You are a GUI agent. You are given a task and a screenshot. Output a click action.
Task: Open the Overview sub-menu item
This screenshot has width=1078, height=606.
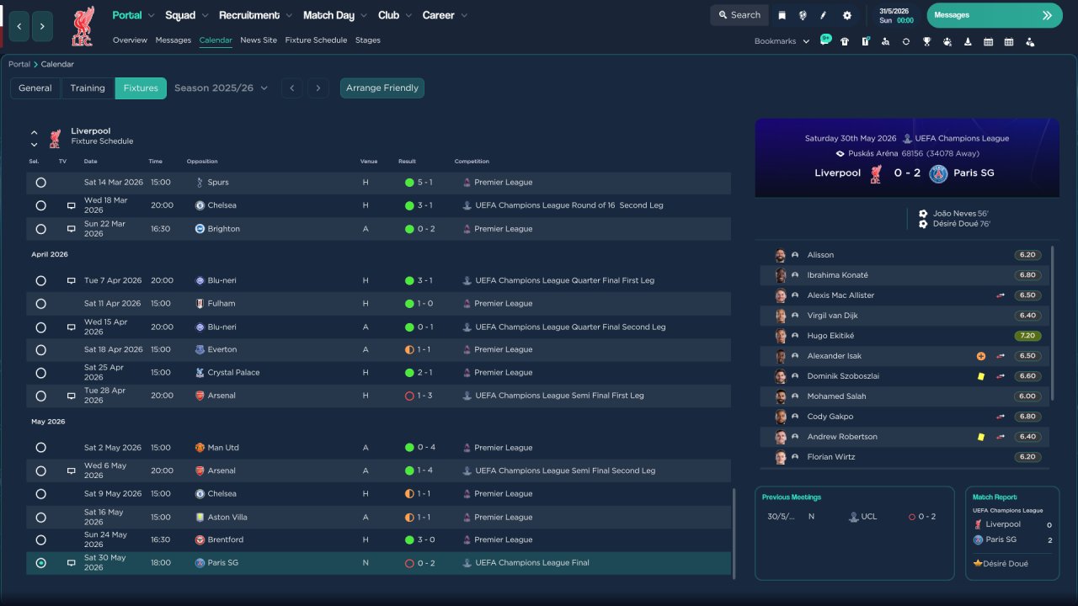[130, 40]
